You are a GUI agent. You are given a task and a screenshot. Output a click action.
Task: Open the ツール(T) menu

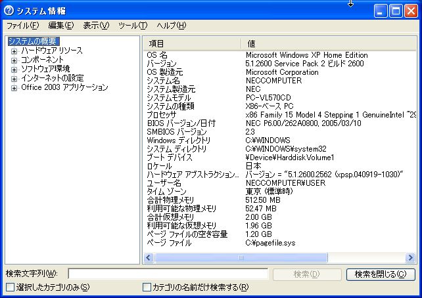pos(133,26)
